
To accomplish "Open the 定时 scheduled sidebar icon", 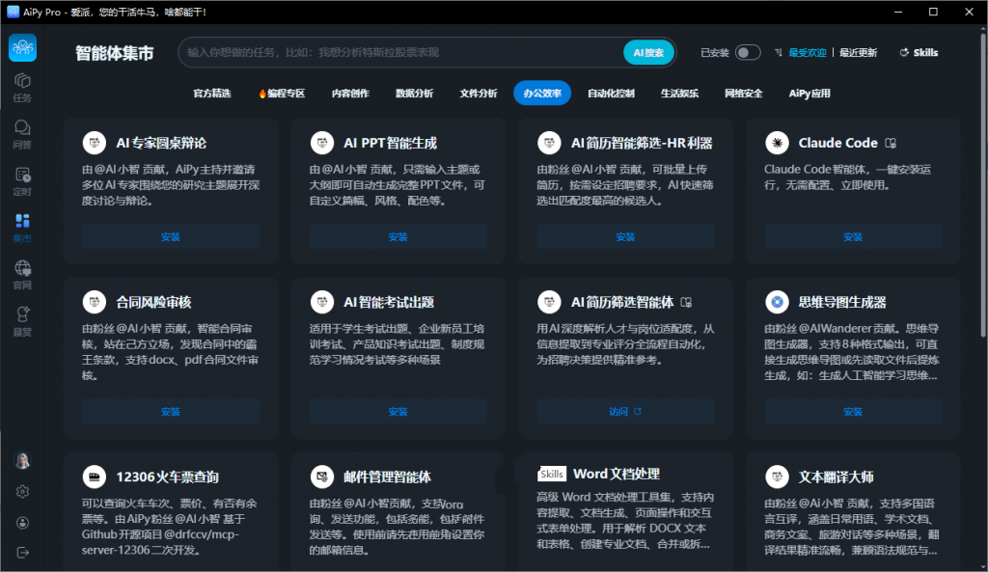I will tap(23, 181).
